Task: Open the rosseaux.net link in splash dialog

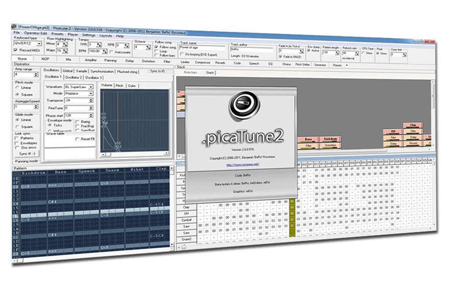Action: (243, 164)
